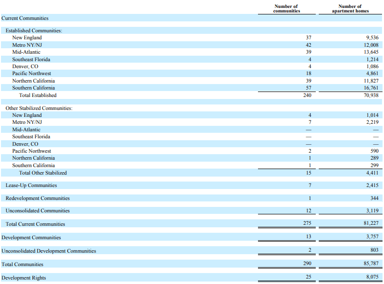Select the 'Redevelopment Communities' row label
The height and width of the screenshot is (284, 384).
[37, 198]
